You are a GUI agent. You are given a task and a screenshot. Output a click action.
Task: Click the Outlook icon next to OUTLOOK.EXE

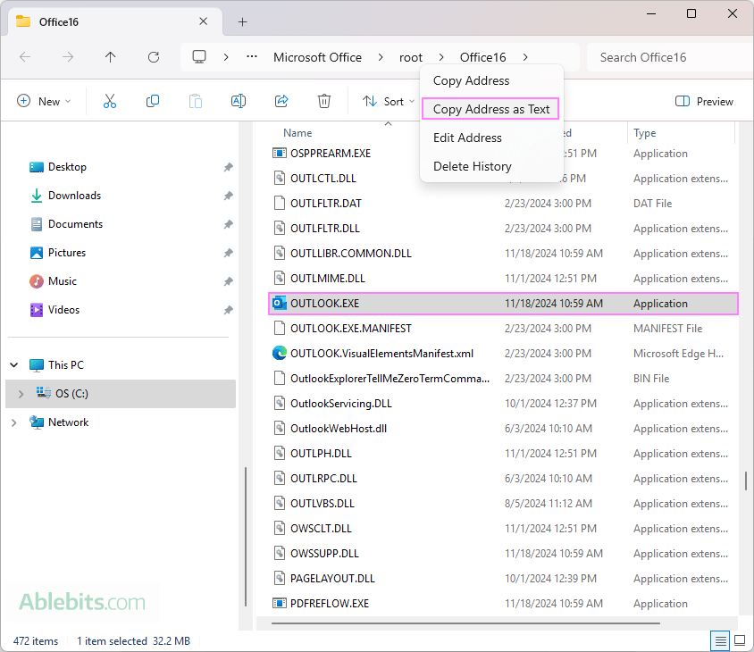pos(280,303)
